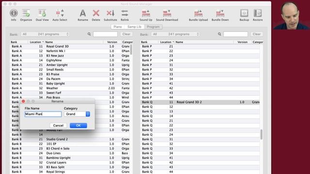
Task: Switch to the Piano tab
Action: [x=118, y=27]
